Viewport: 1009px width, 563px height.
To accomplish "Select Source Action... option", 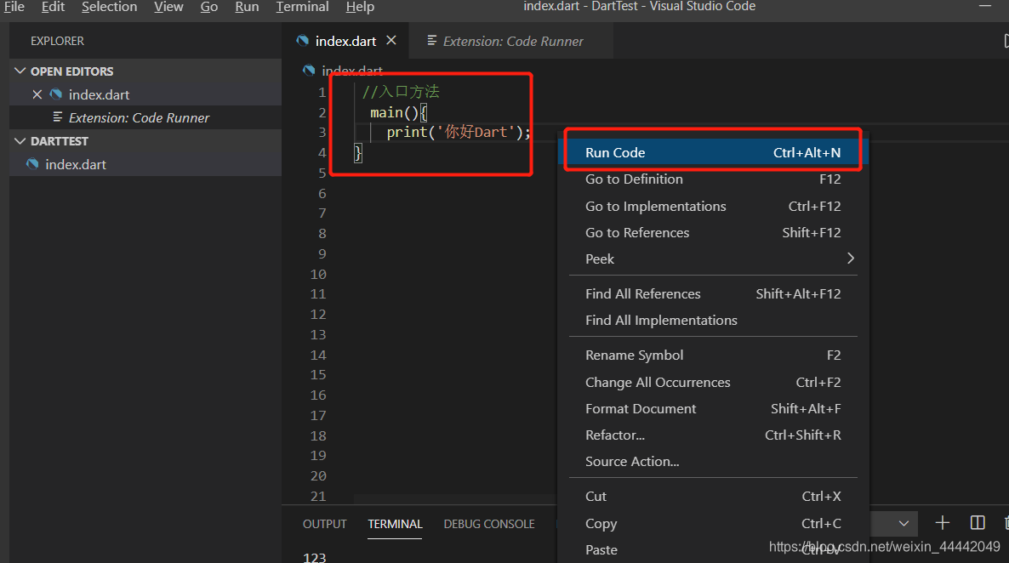I will [x=713, y=461].
